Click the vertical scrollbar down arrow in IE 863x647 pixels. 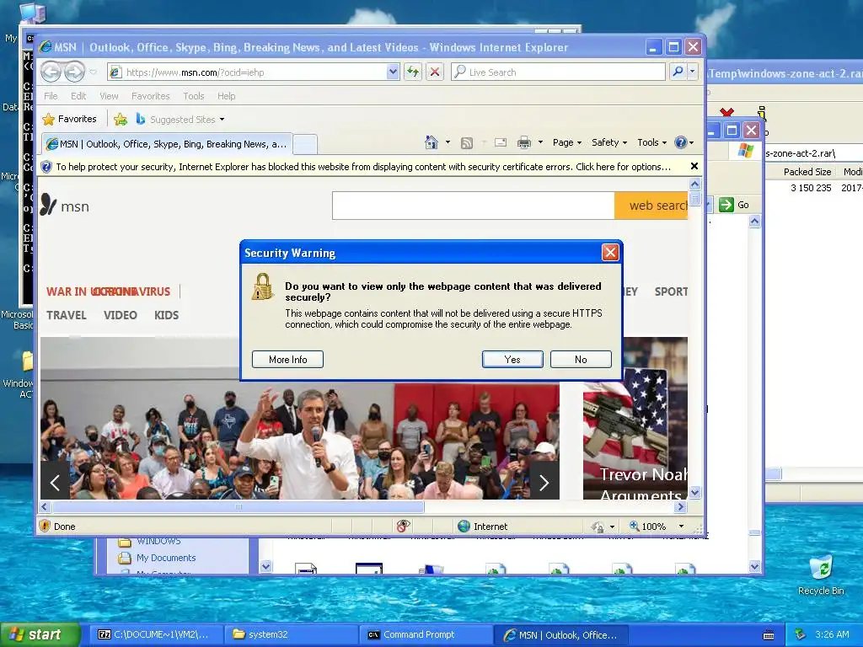[x=694, y=492]
